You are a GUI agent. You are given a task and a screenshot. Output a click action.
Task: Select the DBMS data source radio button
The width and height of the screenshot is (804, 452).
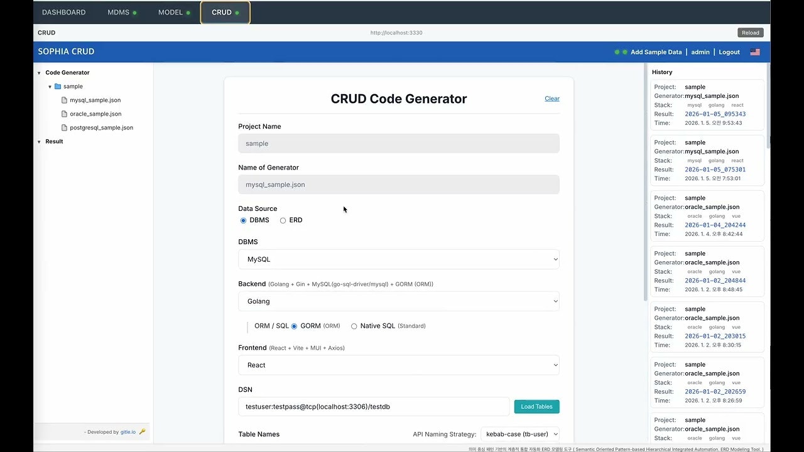pyautogui.click(x=244, y=220)
